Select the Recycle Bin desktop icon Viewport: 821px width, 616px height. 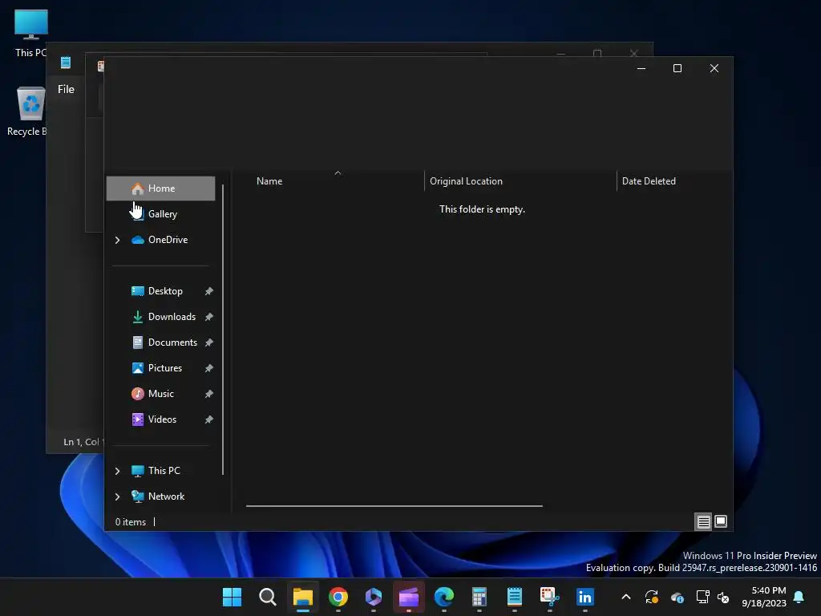27,111
